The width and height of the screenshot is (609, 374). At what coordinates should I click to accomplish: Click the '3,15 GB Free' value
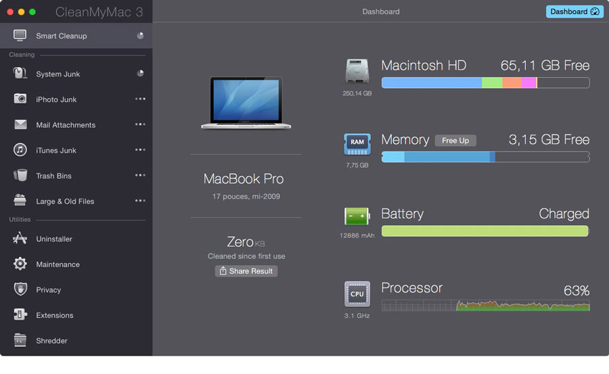(549, 140)
